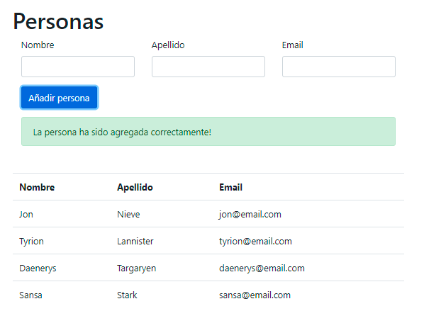
Task: Select the Sansa name cell
Action: tap(30, 295)
